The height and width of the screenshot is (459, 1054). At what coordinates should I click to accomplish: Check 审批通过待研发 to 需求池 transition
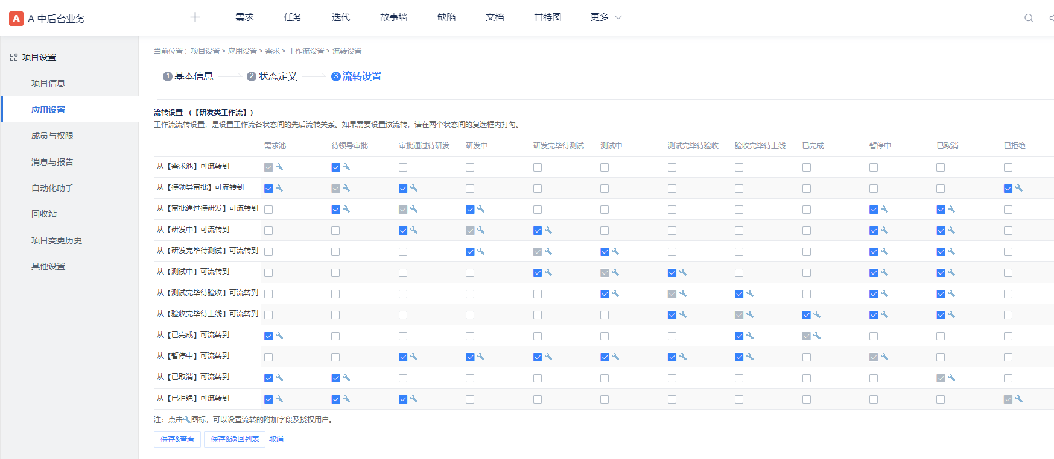tap(268, 210)
